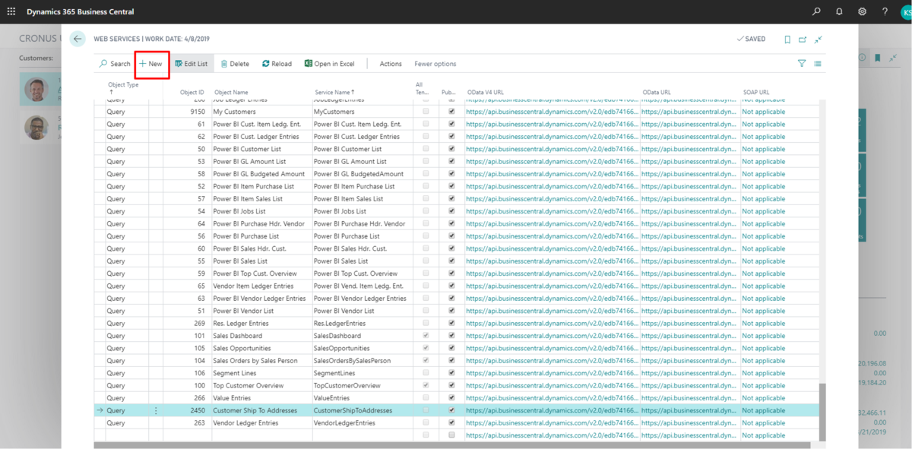Select the 'Segment Lines' object name cell
The height and width of the screenshot is (449, 912).
[234, 373]
